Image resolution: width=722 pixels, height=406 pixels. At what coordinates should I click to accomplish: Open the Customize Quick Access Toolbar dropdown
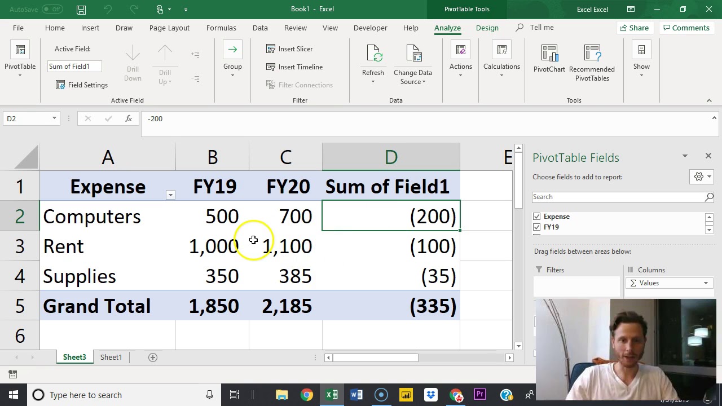[186, 9]
